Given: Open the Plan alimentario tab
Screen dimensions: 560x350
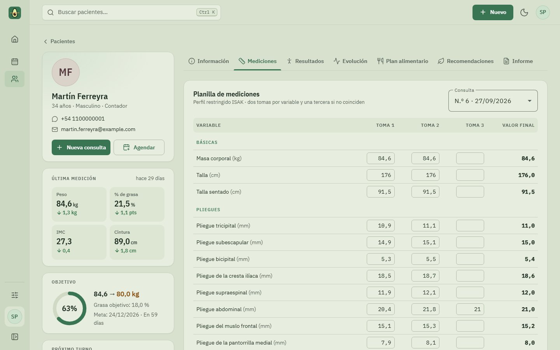Looking at the screenshot, I should (x=402, y=61).
